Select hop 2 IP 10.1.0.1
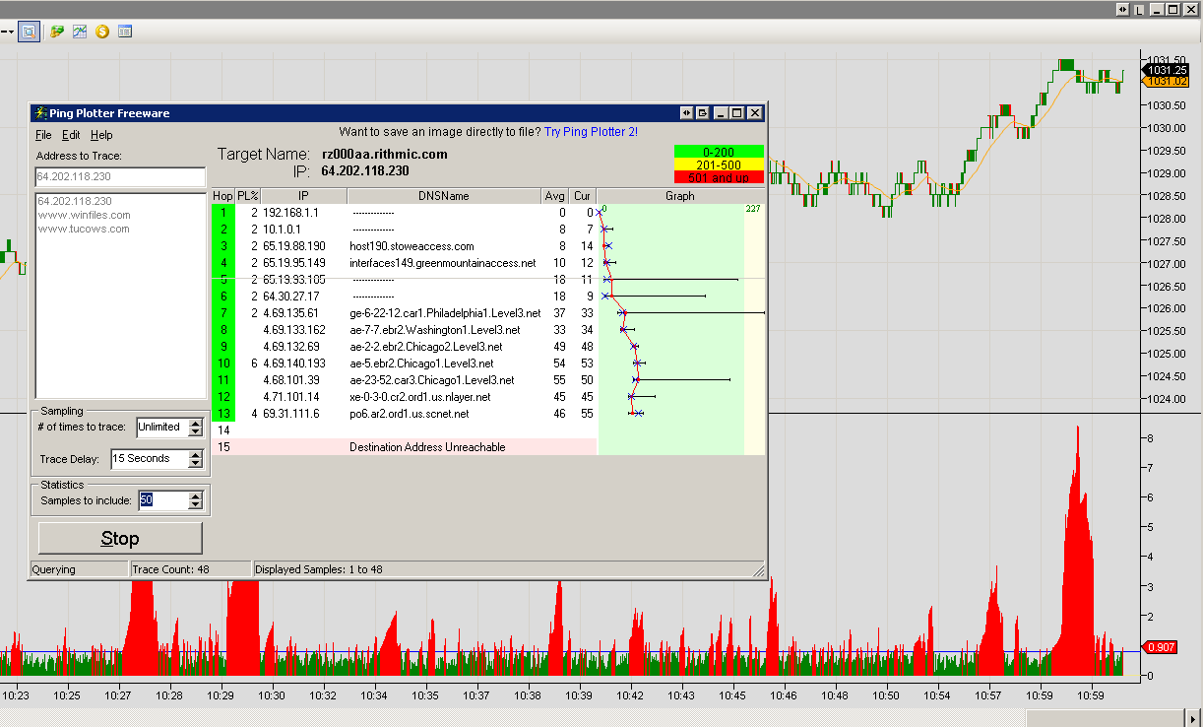The height and width of the screenshot is (727, 1203). (282, 230)
